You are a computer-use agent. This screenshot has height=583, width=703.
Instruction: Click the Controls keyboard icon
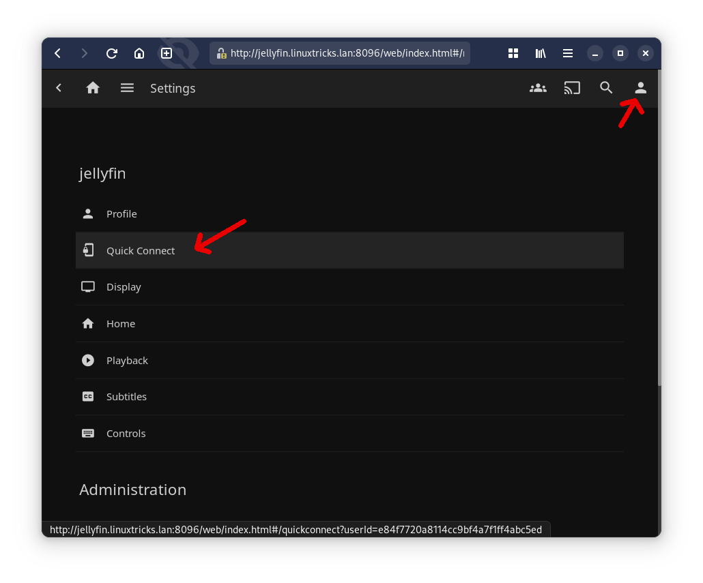click(88, 433)
